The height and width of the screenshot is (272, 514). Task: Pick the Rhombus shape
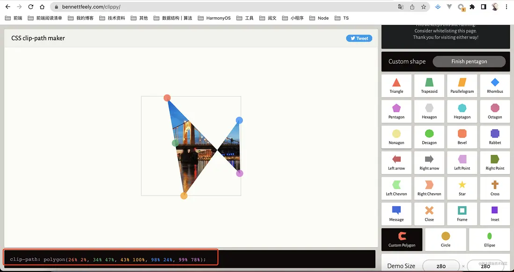click(x=495, y=85)
